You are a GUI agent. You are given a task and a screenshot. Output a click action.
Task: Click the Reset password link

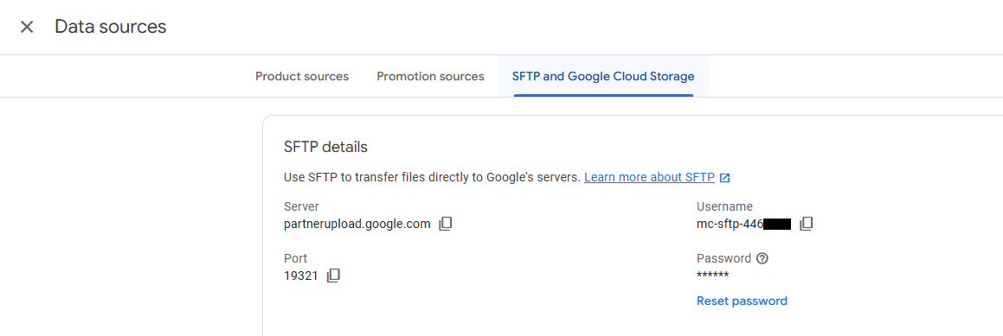(742, 301)
